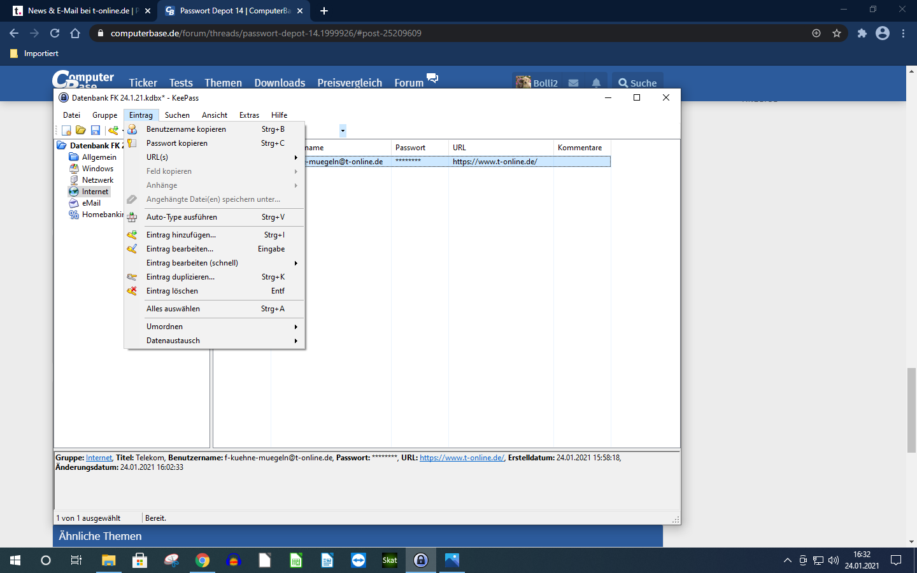Open the KeePass toolbar dropdown arrow

(x=343, y=131)
